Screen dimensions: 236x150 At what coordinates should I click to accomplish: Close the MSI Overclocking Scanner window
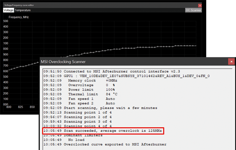[231, 61]
